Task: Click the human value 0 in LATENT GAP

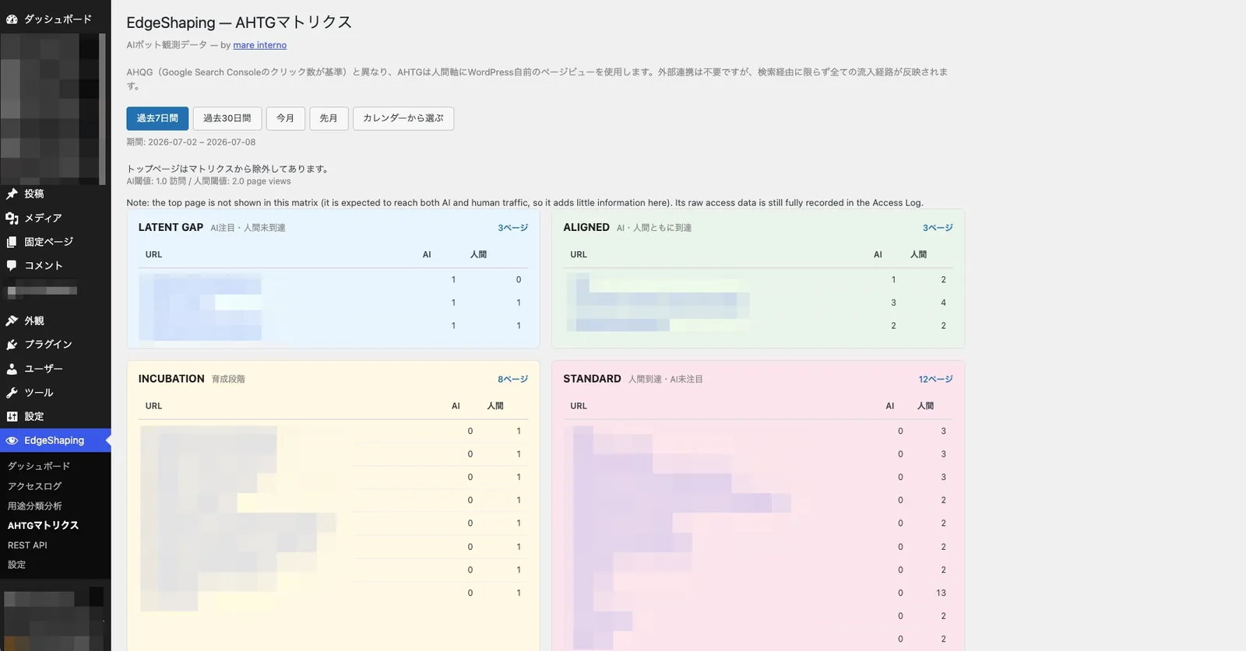Action: click(x=519, y=279)
